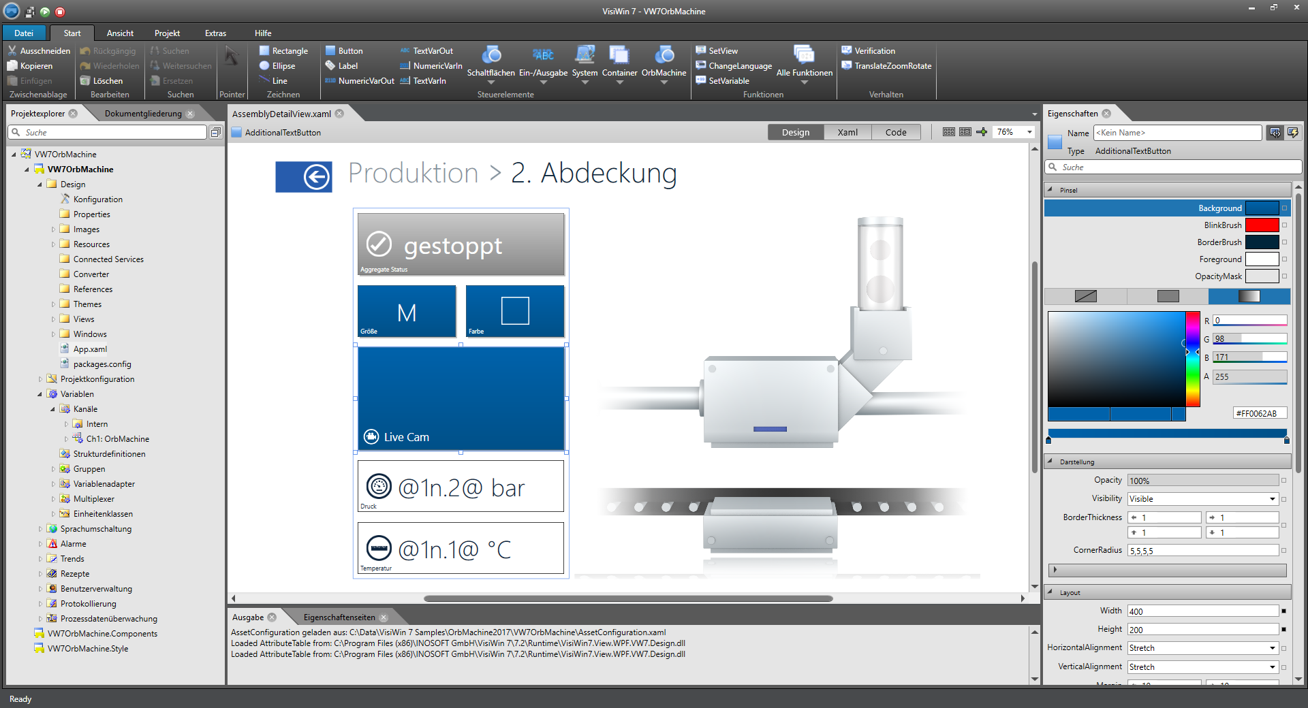Switch to the Xaml tab
This screenshot has height=708, width=1308.
coord(847,131)
